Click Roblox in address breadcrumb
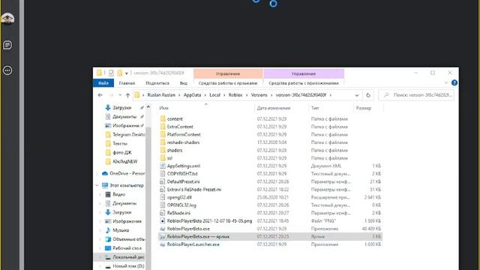The image size is (480, 270). coord(235,95)
